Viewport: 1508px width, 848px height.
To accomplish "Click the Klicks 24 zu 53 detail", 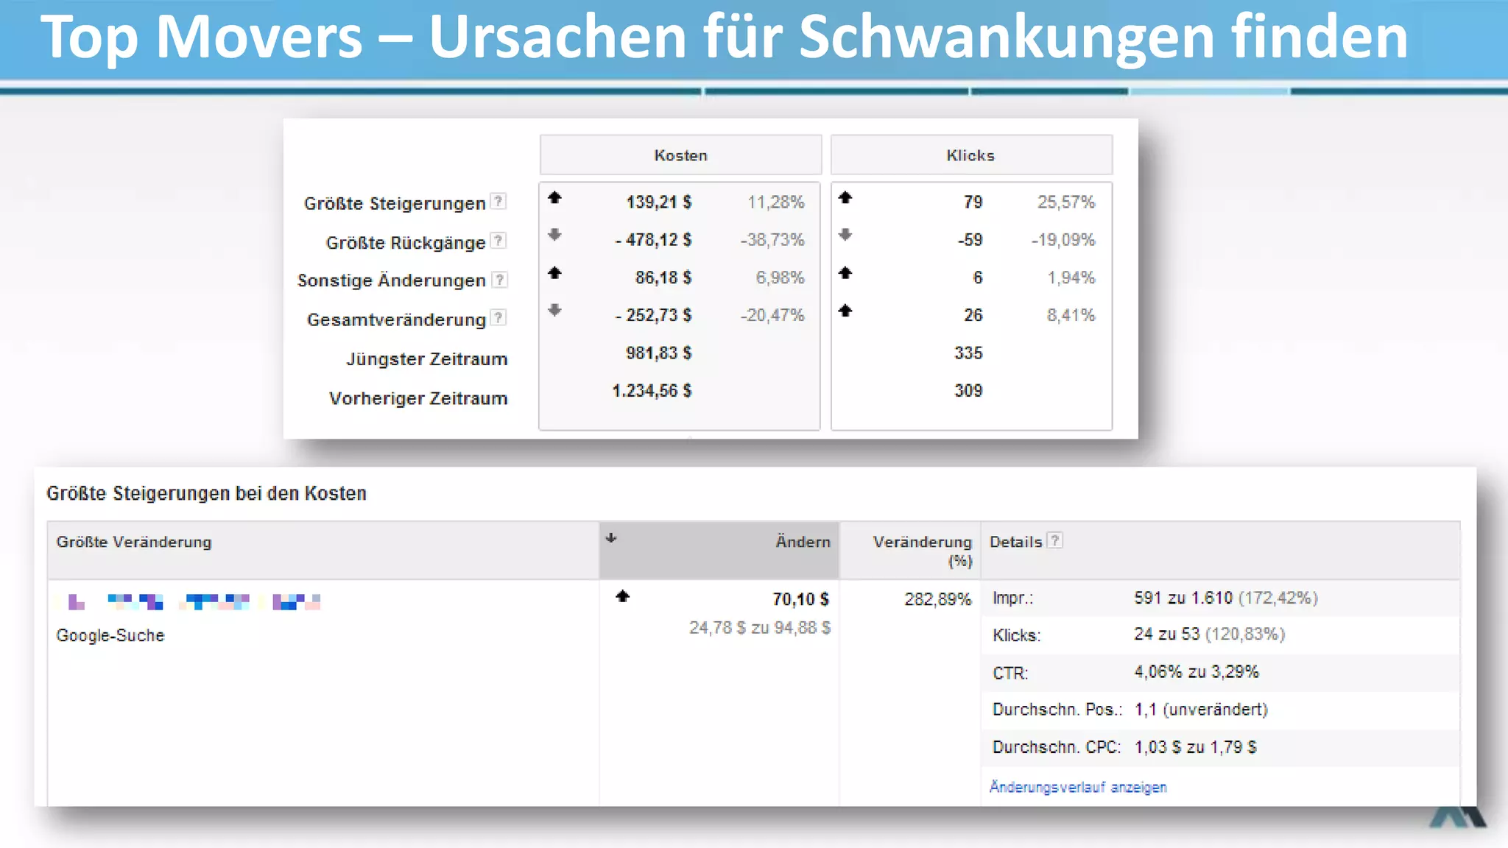I will pyautogui.click(x=1220, y=635).
